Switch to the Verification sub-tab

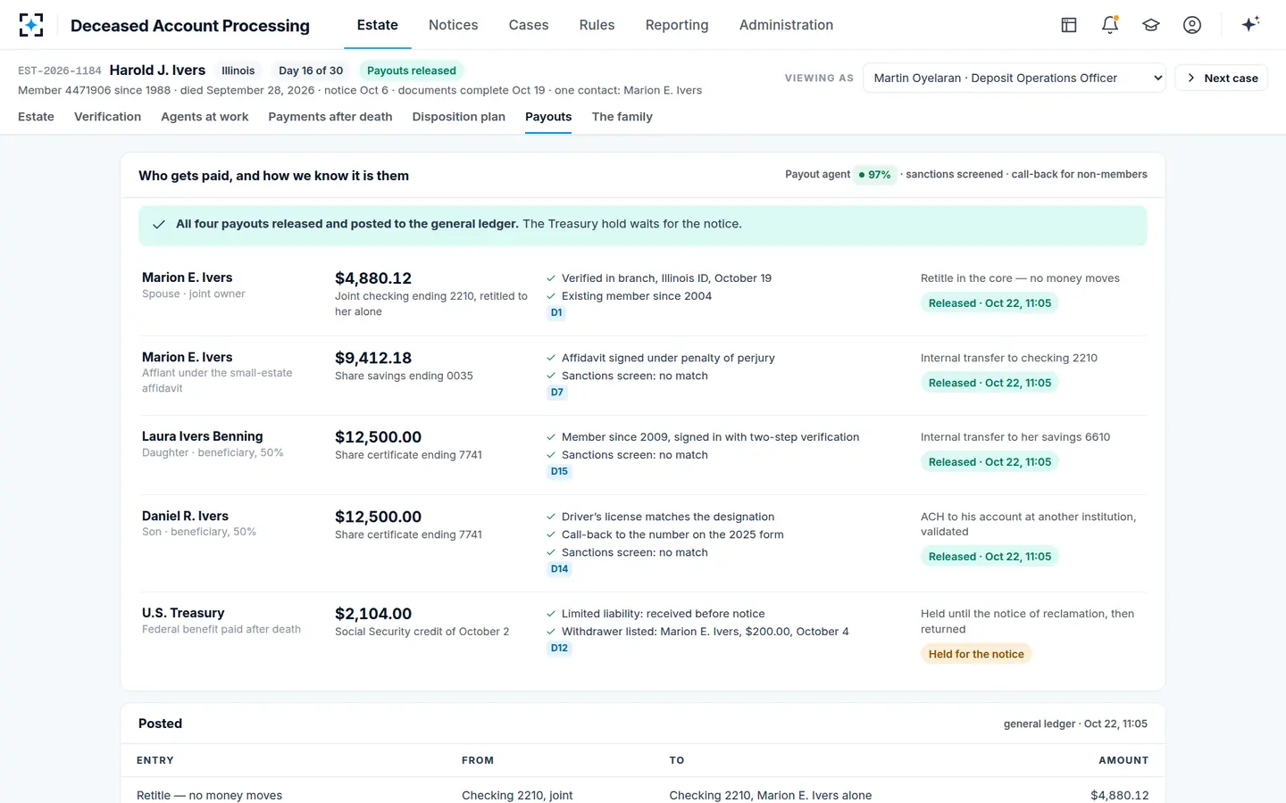[107, 117]
